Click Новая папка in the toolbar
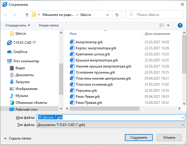The image size is (187, 145). (49, 25)
